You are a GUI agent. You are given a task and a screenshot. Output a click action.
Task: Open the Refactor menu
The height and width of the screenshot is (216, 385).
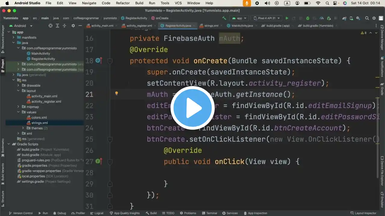[x=123, y=3]
